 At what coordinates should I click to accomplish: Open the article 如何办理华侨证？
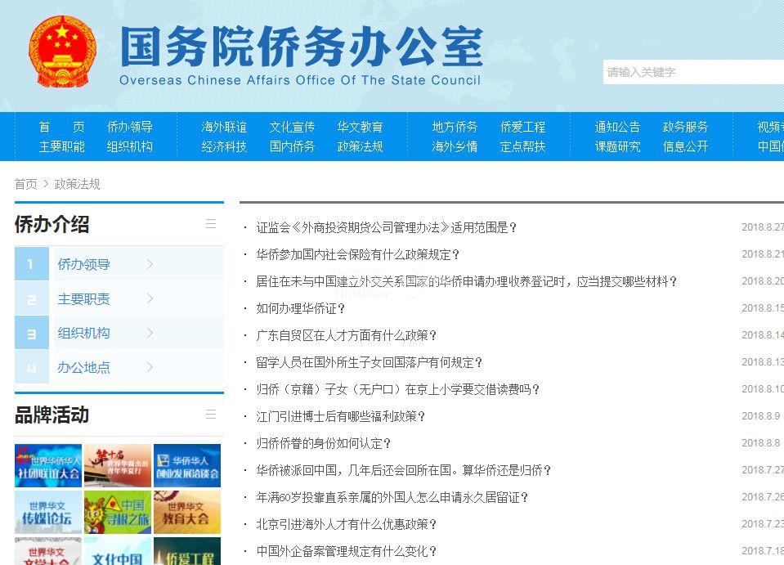tap(301, 308)
